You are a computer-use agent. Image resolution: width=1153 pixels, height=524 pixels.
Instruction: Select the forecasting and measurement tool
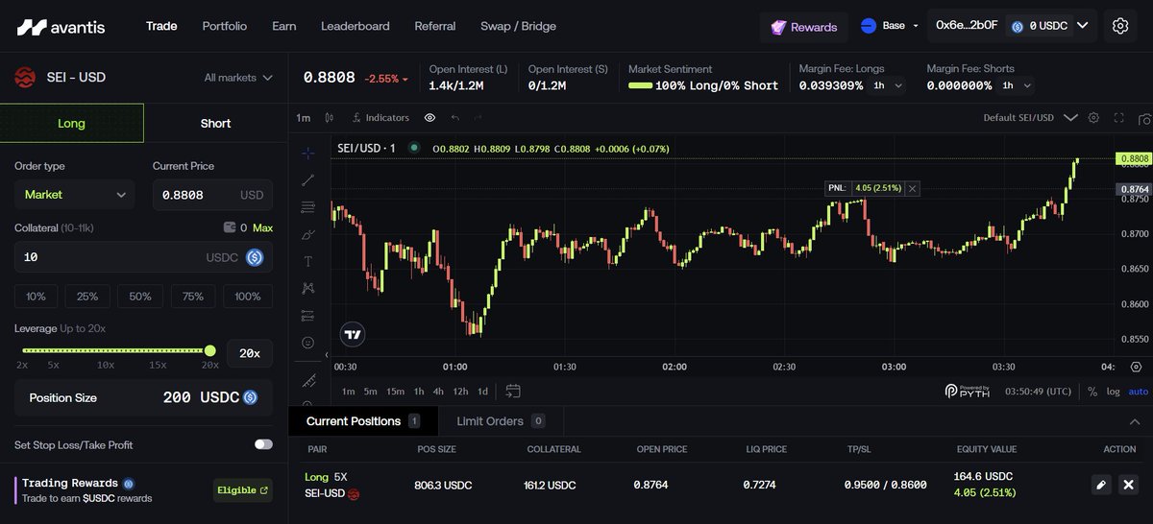click(307, 315)
